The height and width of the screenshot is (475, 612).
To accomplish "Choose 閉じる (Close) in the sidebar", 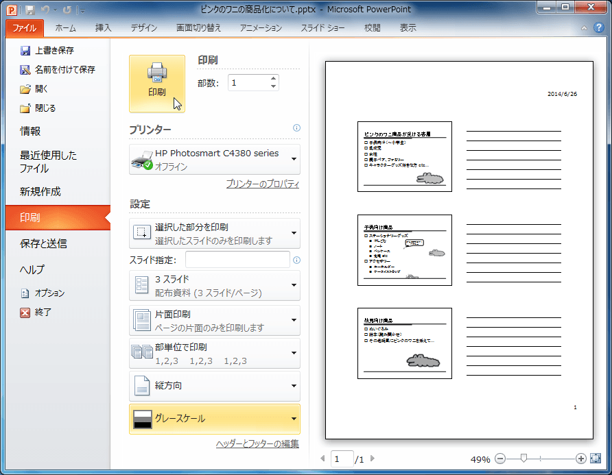I will tap(38, 108).
